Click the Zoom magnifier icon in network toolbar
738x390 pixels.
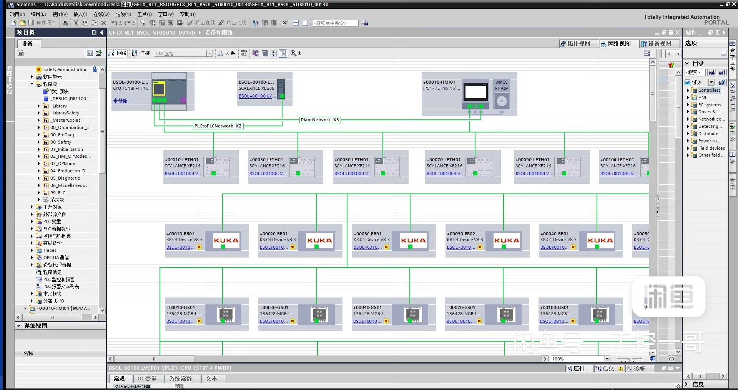point(294,53)
